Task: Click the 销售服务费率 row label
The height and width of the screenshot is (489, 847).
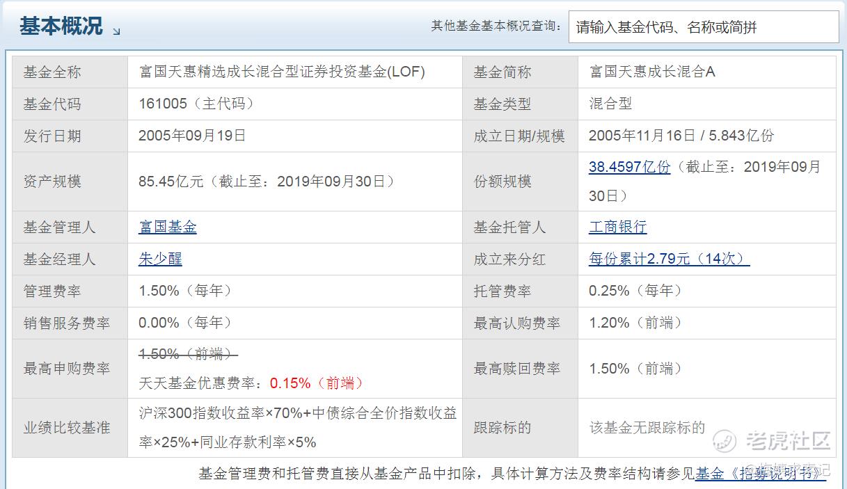Action: point(67,323)
